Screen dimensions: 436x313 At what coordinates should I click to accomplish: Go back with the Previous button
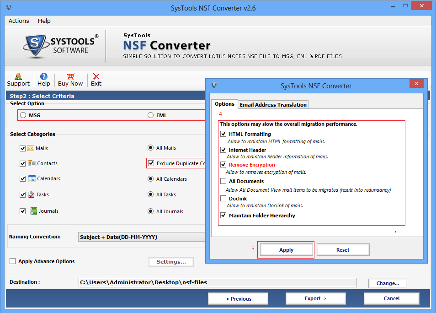tap(238, 298)
